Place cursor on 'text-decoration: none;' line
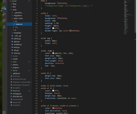137x114 pixels. click(x=56, y=111)
